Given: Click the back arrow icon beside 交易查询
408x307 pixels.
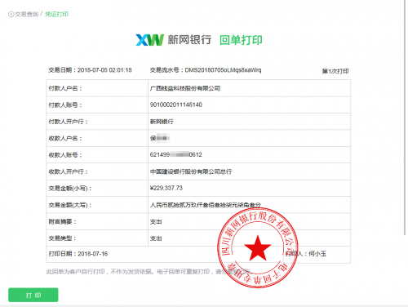Looking at the screenshot, I should [x=11, y=14].
